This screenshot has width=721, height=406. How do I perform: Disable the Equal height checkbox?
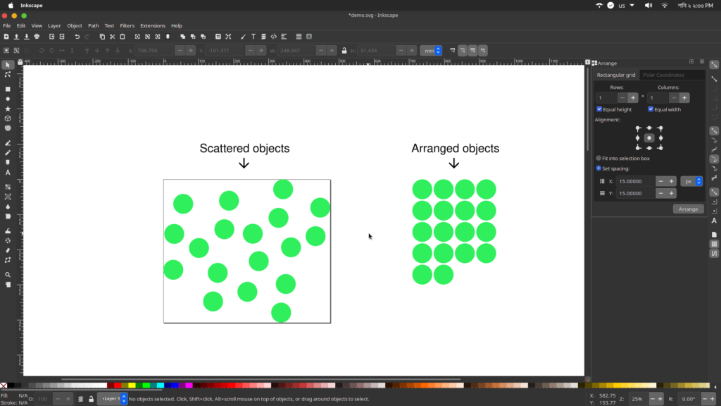[600, 109]
